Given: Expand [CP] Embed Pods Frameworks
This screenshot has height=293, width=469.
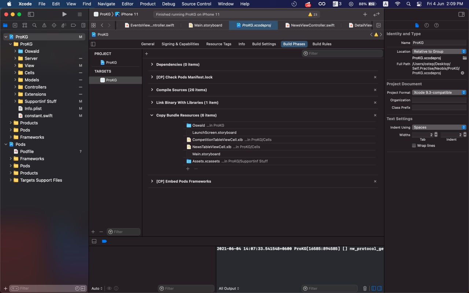Looking at the screenshot, I should [x=152, y=181].
